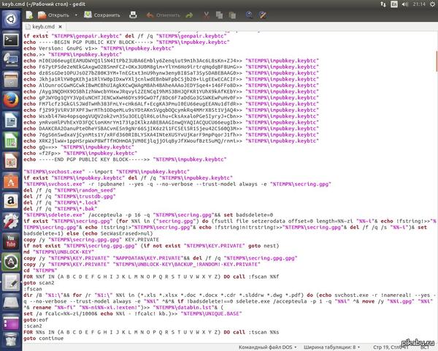Click the 'echo gQ==' line
Screen dimensions: 438x351
pos(79,147)
